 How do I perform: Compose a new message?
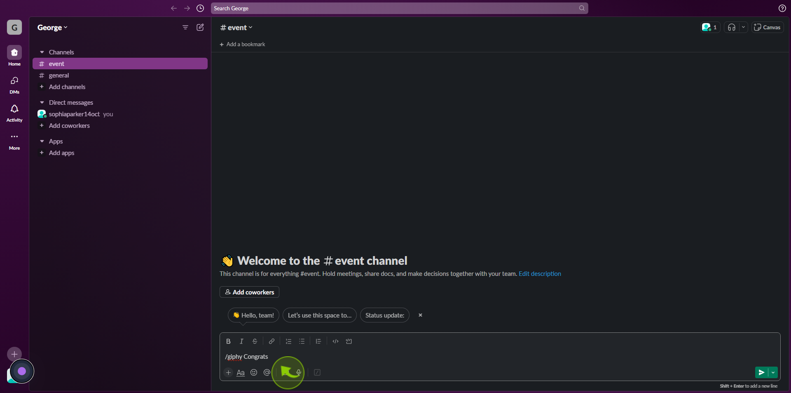(200, 27)
